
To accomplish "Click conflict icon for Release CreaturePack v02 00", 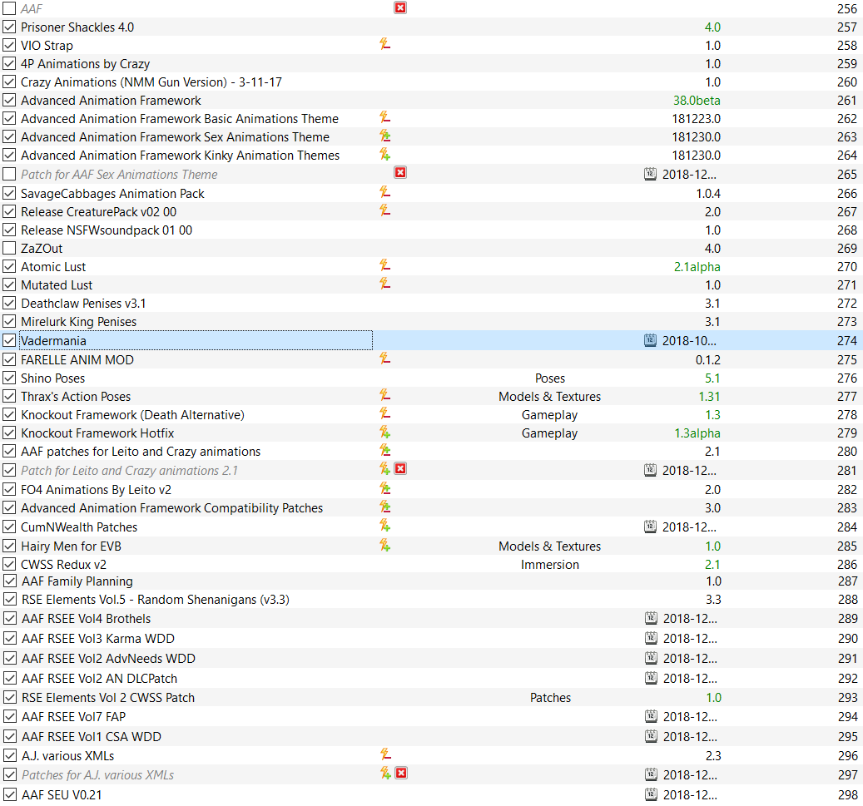I will pos(384,210).
